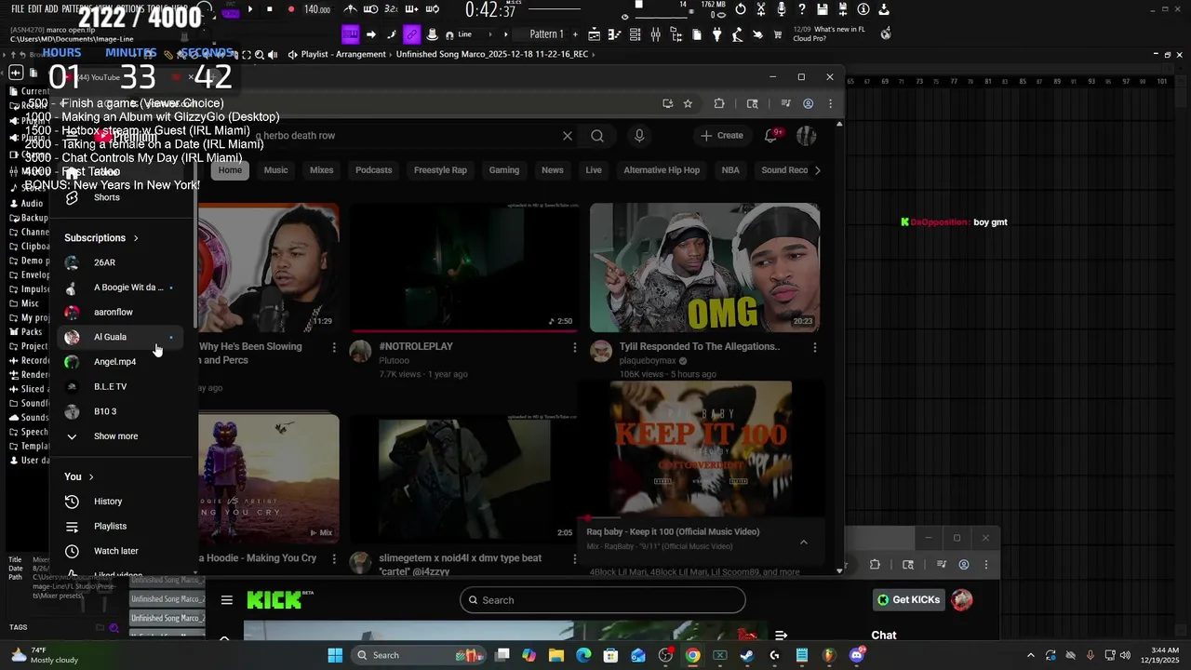Open options for #NOTROLEPLAY video
Viewport: 1191px width, 670px height.
[574, 347]
